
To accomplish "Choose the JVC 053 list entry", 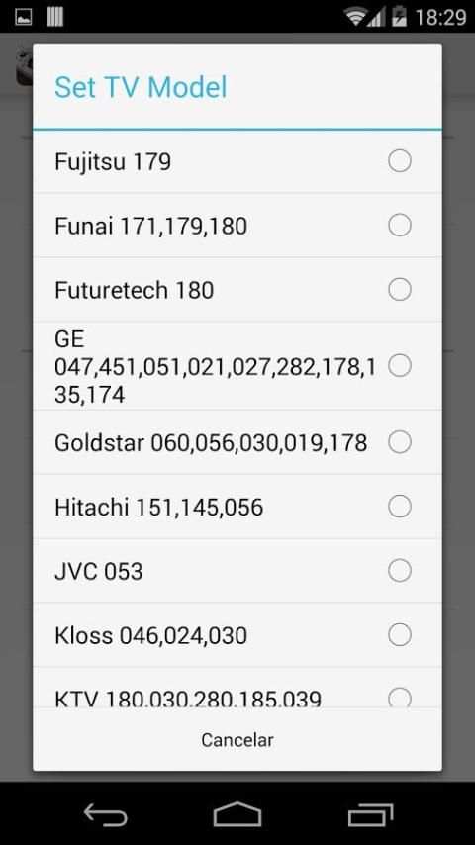I will pos(237,571).
